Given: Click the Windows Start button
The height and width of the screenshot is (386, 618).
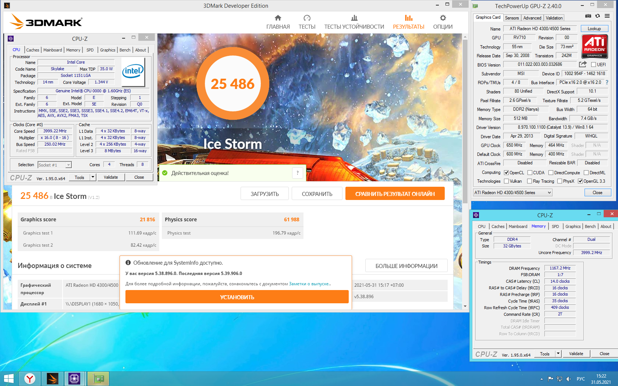Looking at the screenshot, I should [x=9, y=379].
